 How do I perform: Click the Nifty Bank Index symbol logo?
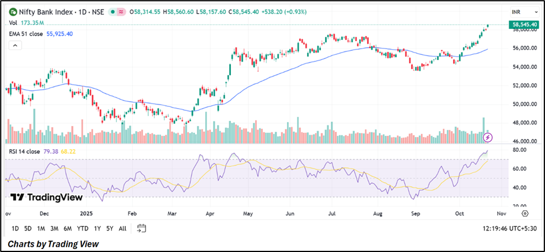point(12,12)
